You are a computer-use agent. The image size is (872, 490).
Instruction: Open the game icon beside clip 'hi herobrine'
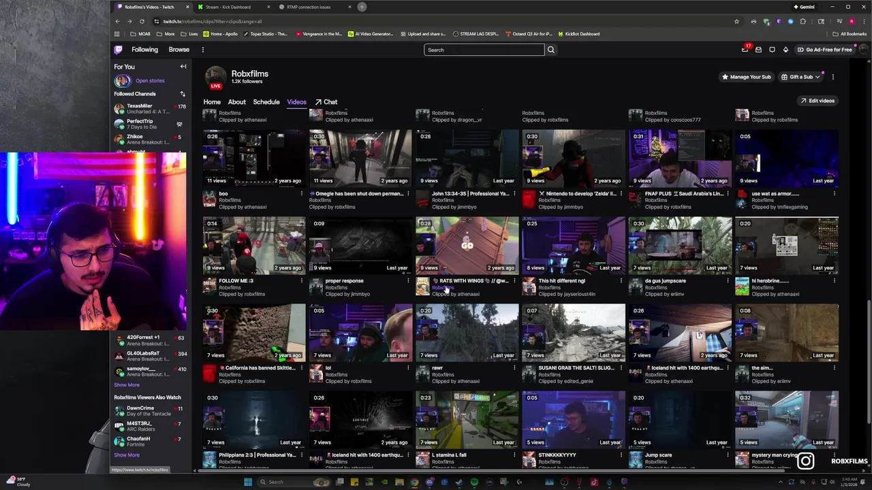[x=742, y=287]
